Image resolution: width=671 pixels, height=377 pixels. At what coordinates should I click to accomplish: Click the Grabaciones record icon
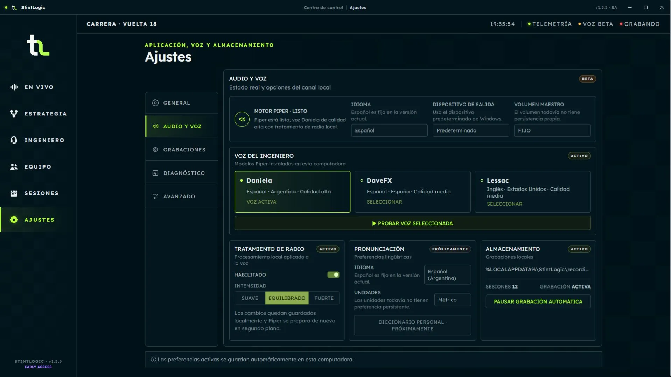[x=155, y=150]
